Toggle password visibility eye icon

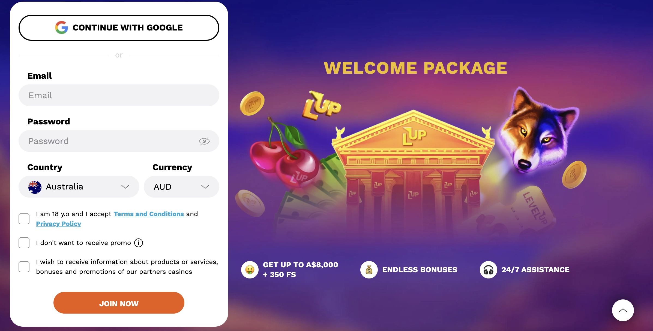point(204,141)
